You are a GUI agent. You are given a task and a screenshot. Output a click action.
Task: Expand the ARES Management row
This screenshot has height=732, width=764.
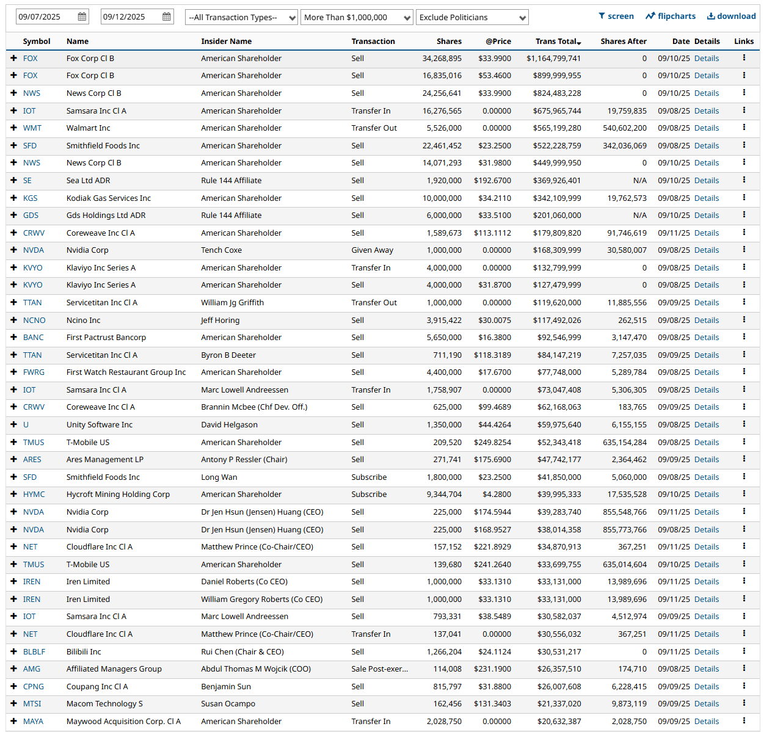pyautogui.click(x=13, y=459)
